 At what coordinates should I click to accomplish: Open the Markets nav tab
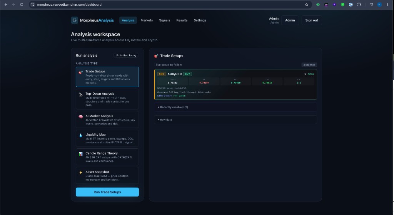[x=147, y=20]
